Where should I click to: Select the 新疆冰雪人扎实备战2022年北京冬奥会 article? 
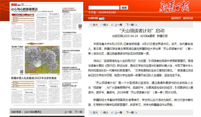click(x=34, y=78)
